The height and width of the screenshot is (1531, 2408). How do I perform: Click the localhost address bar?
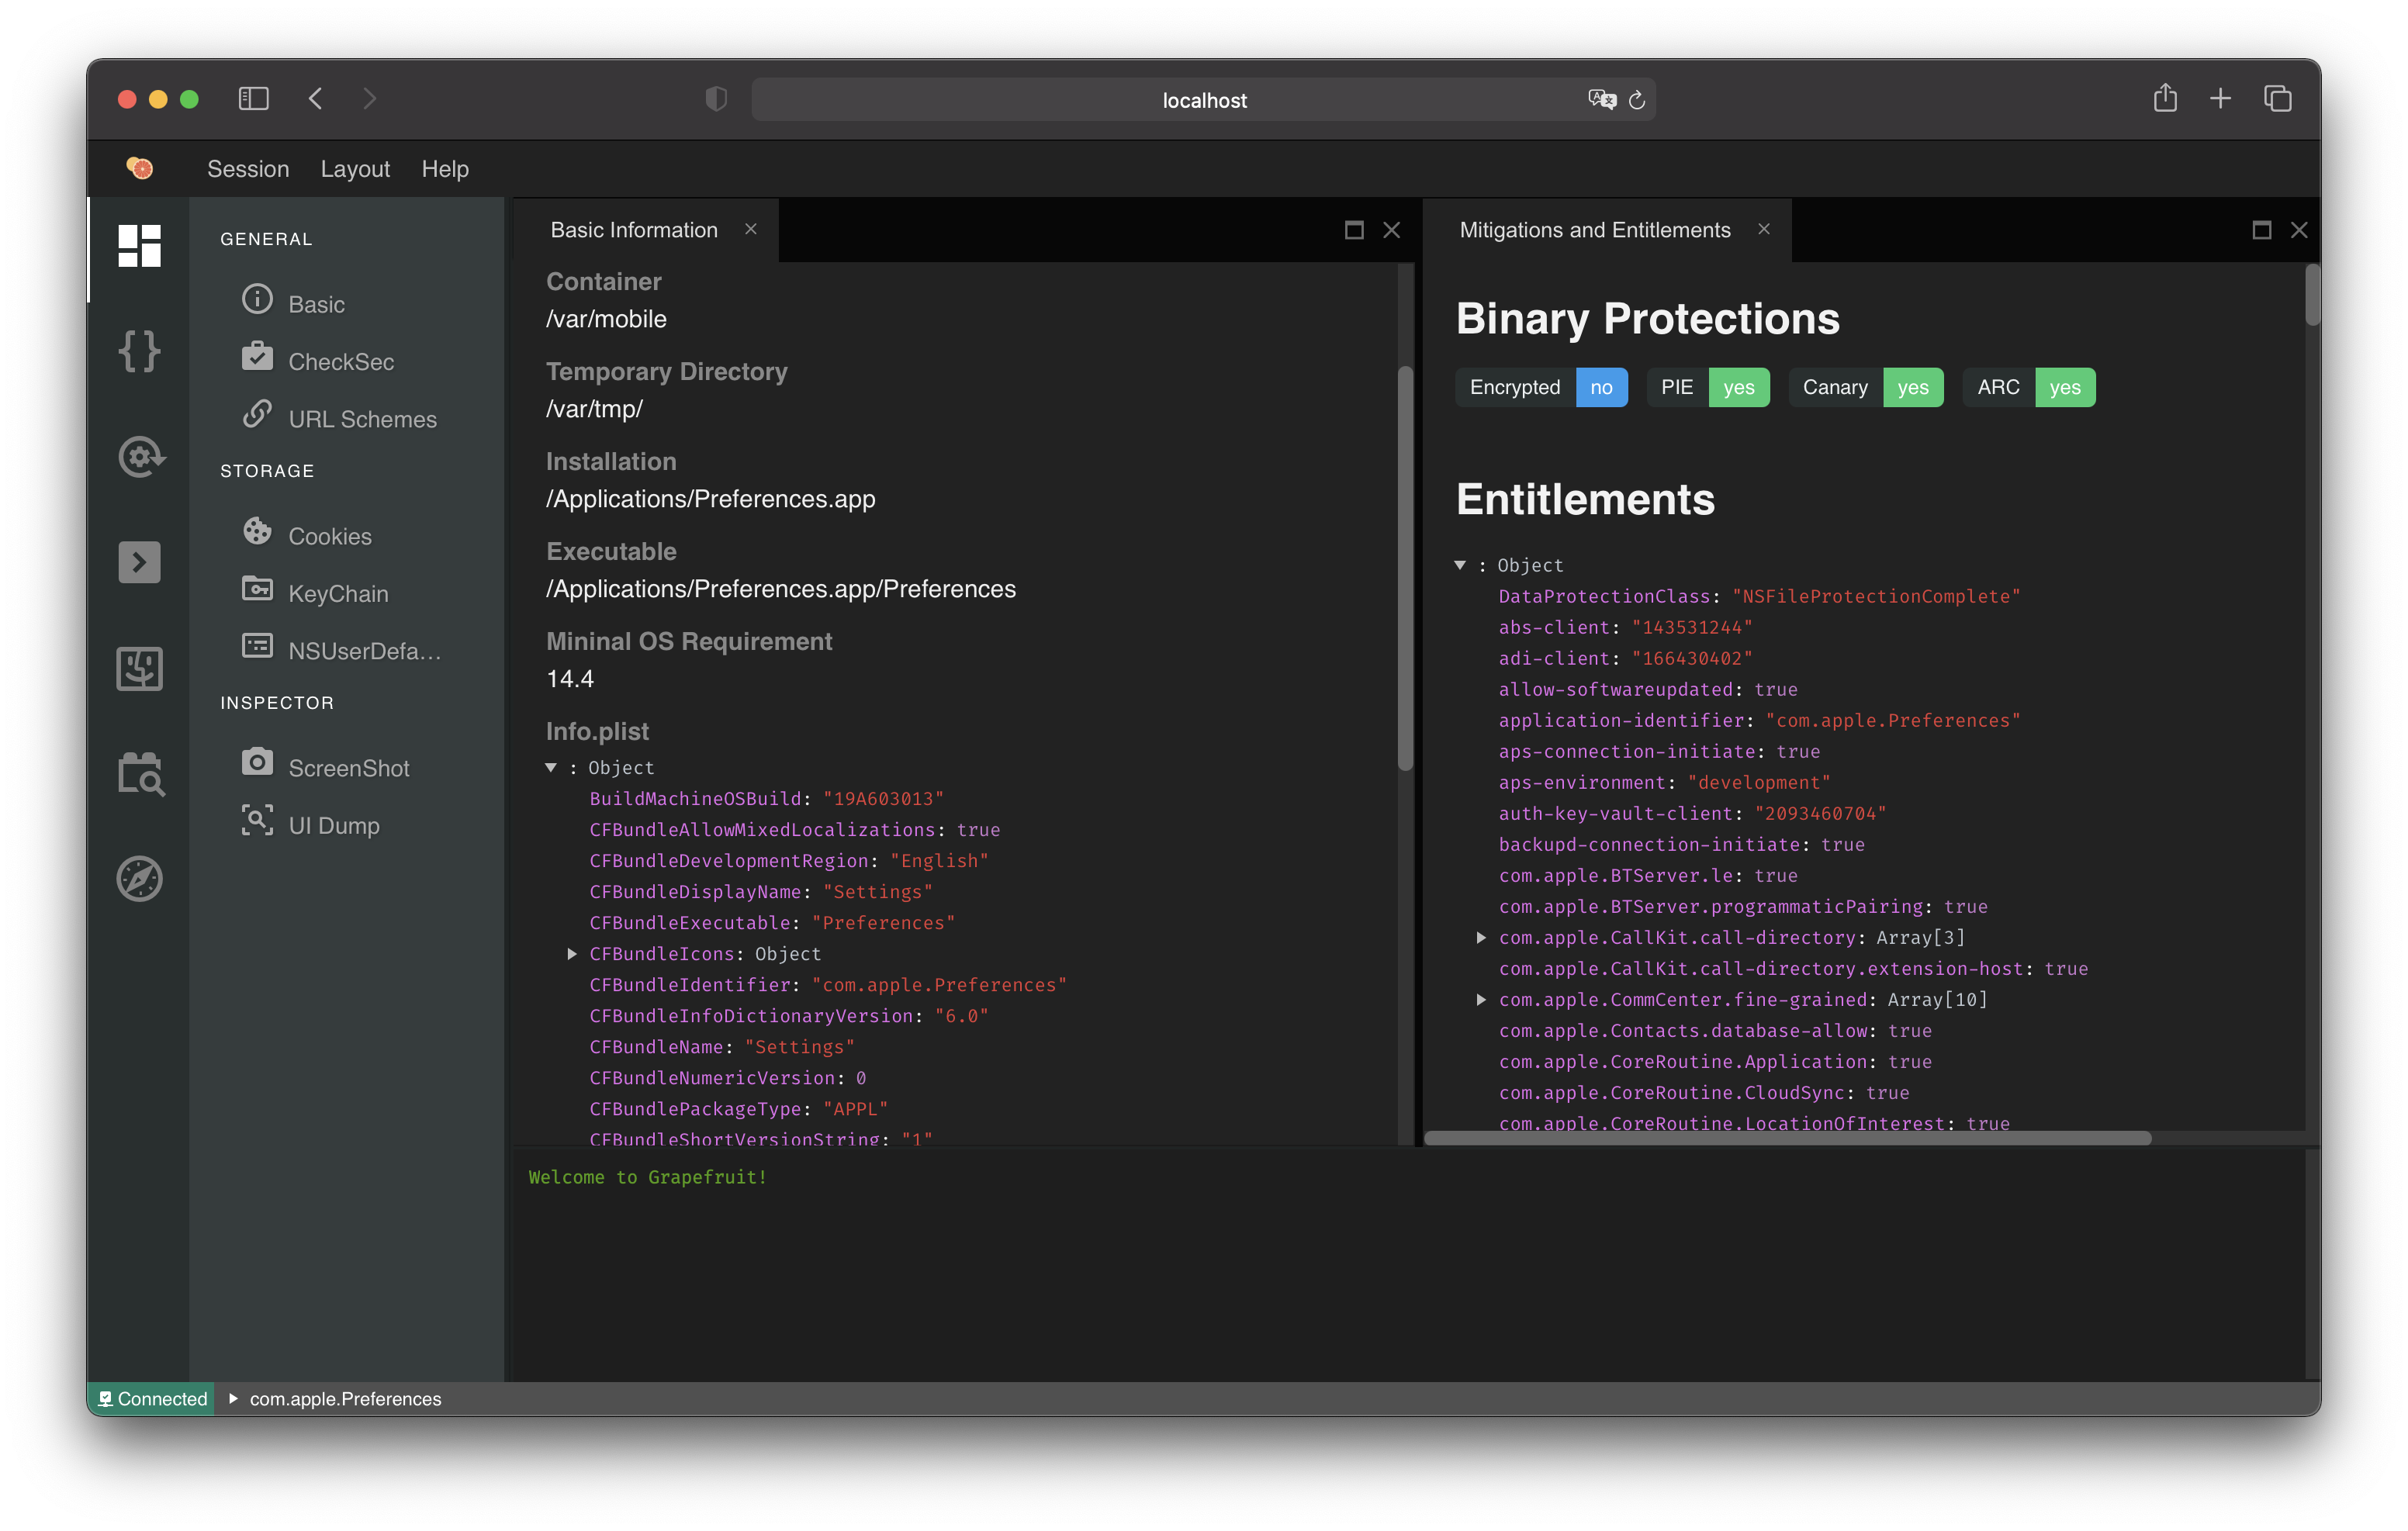1203,100
